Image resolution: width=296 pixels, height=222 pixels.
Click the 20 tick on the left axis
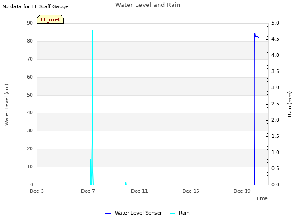pyautogui.click(x=30, y=149)
